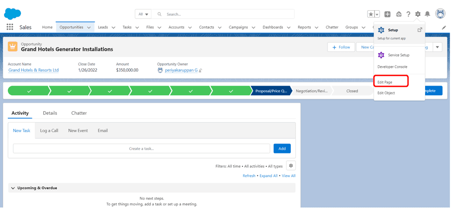Click the Create a task input
Viewport: 453px width, 212px height.
click(x=142, y=149)
